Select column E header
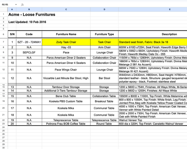This screenshot has height=149, width=187. 153,9
